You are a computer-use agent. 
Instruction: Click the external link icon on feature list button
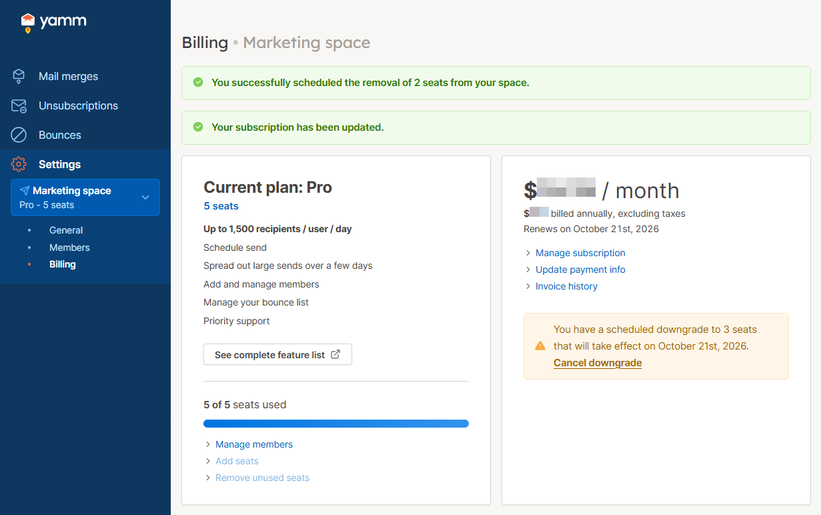tap(335, 355)
